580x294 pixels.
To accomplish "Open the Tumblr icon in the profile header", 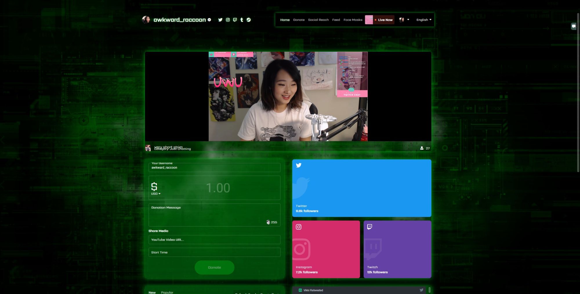I will 242,20.
